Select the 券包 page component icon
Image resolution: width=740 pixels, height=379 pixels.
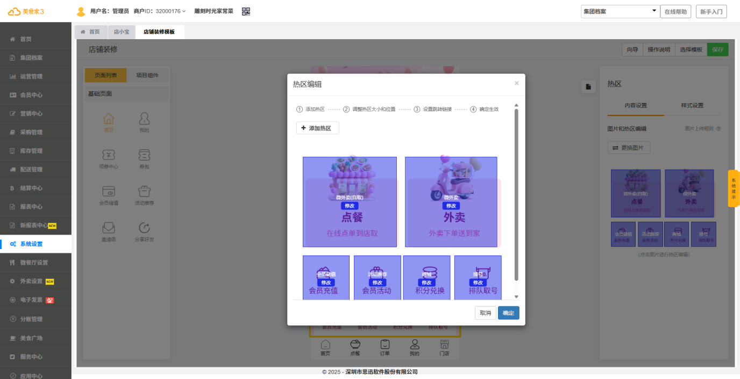tap(144, 156)
